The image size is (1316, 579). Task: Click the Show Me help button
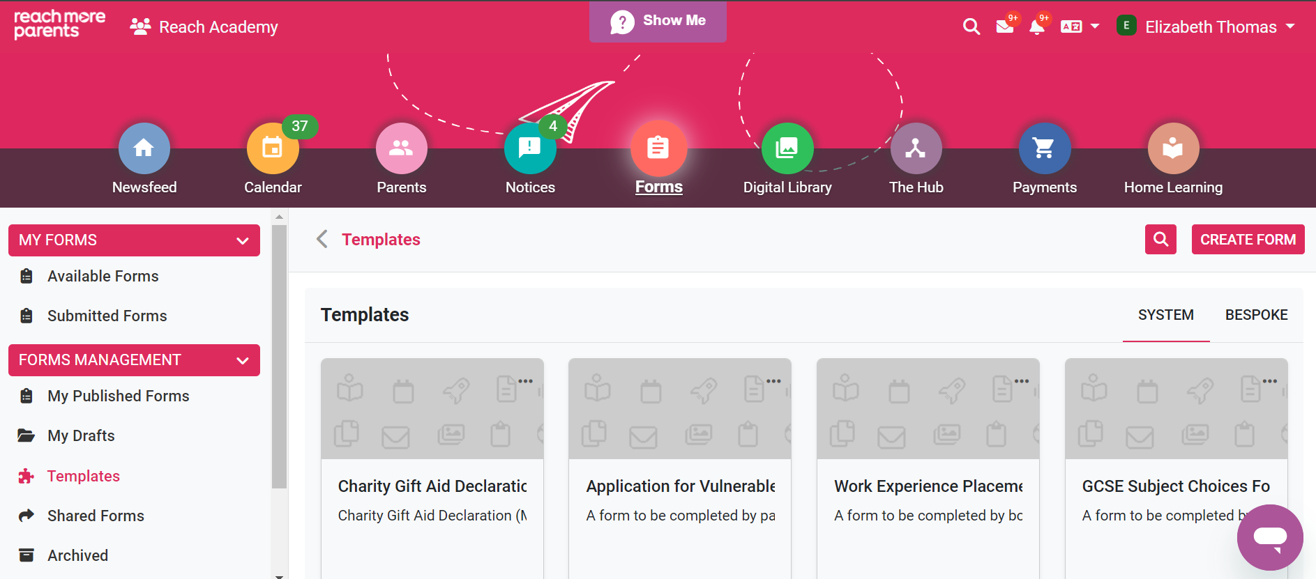[658, 21]
